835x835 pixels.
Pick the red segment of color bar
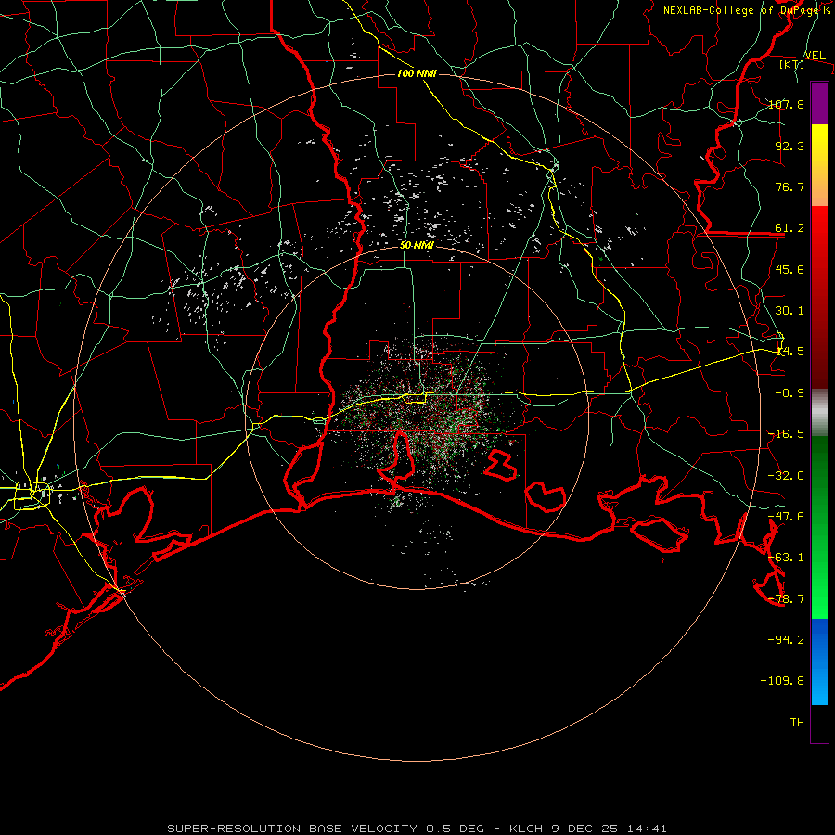click(x=819, y=297)
